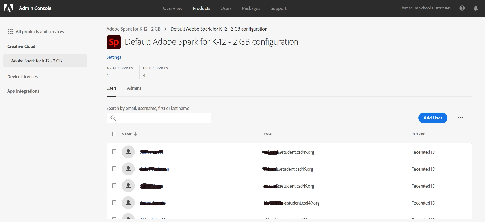485x222 pixels.
Task: Click avatar icon of fourth user row
Action: [128, 203]
